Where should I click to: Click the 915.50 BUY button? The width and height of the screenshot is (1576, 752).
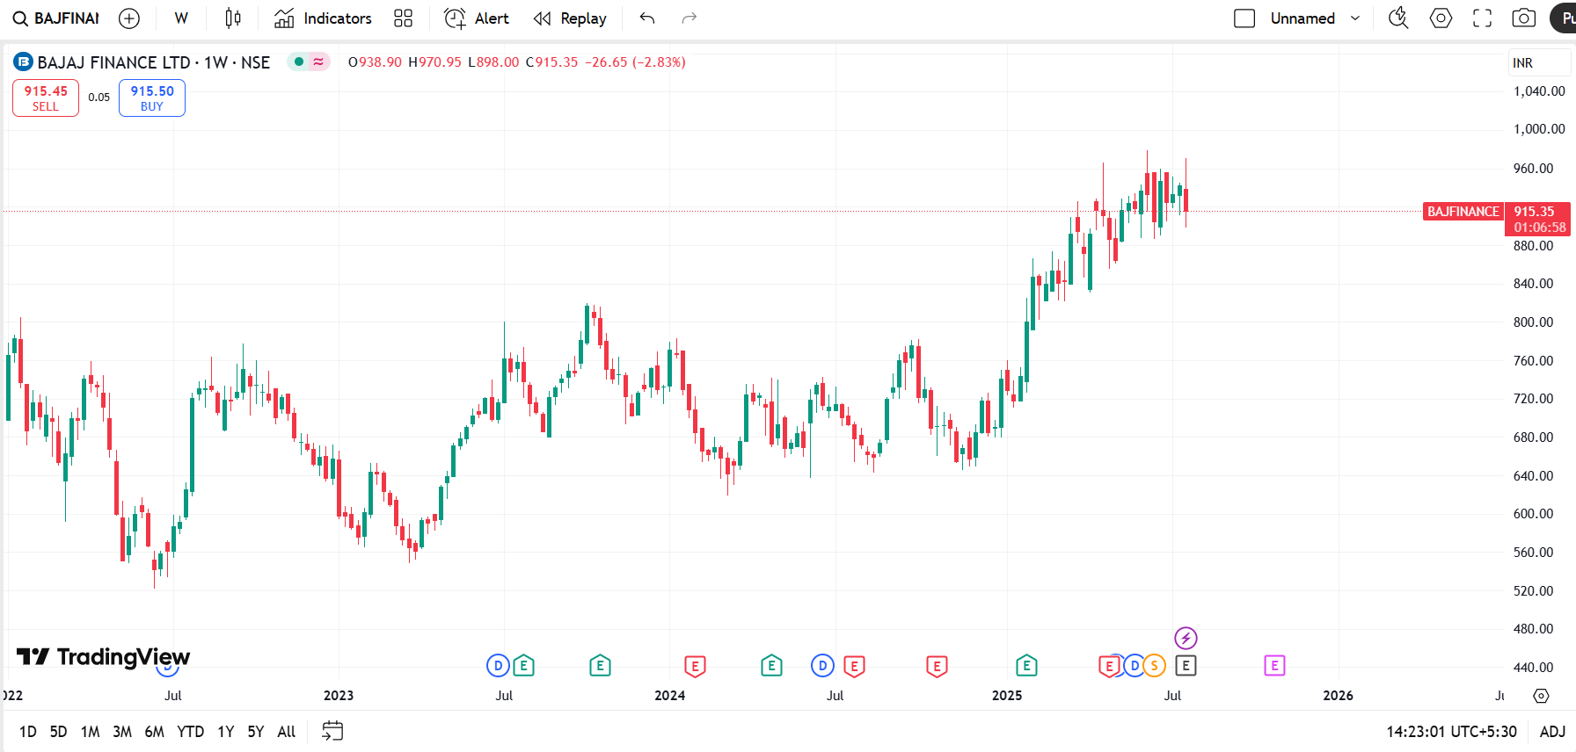tap(152, 98)
